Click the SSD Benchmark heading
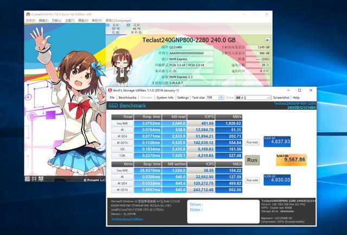This screenshot has width=347, height=235. click(127, 106)
